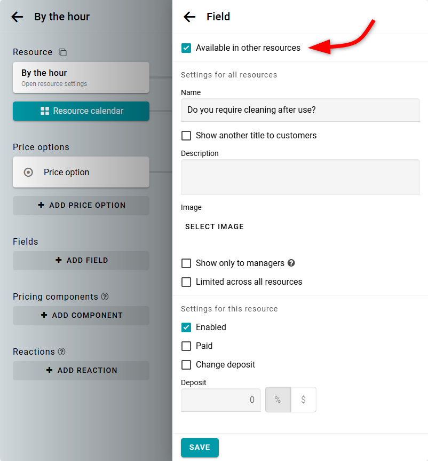Switch deposit unit to dollar
This screenshot has width=428, height=461.
pyautogui.click(x=303, y=400)
